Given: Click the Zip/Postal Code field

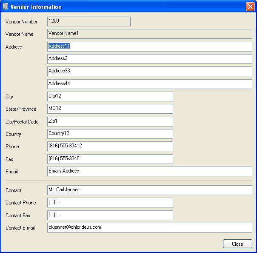Looking at the screenshot, I should 110,121.
